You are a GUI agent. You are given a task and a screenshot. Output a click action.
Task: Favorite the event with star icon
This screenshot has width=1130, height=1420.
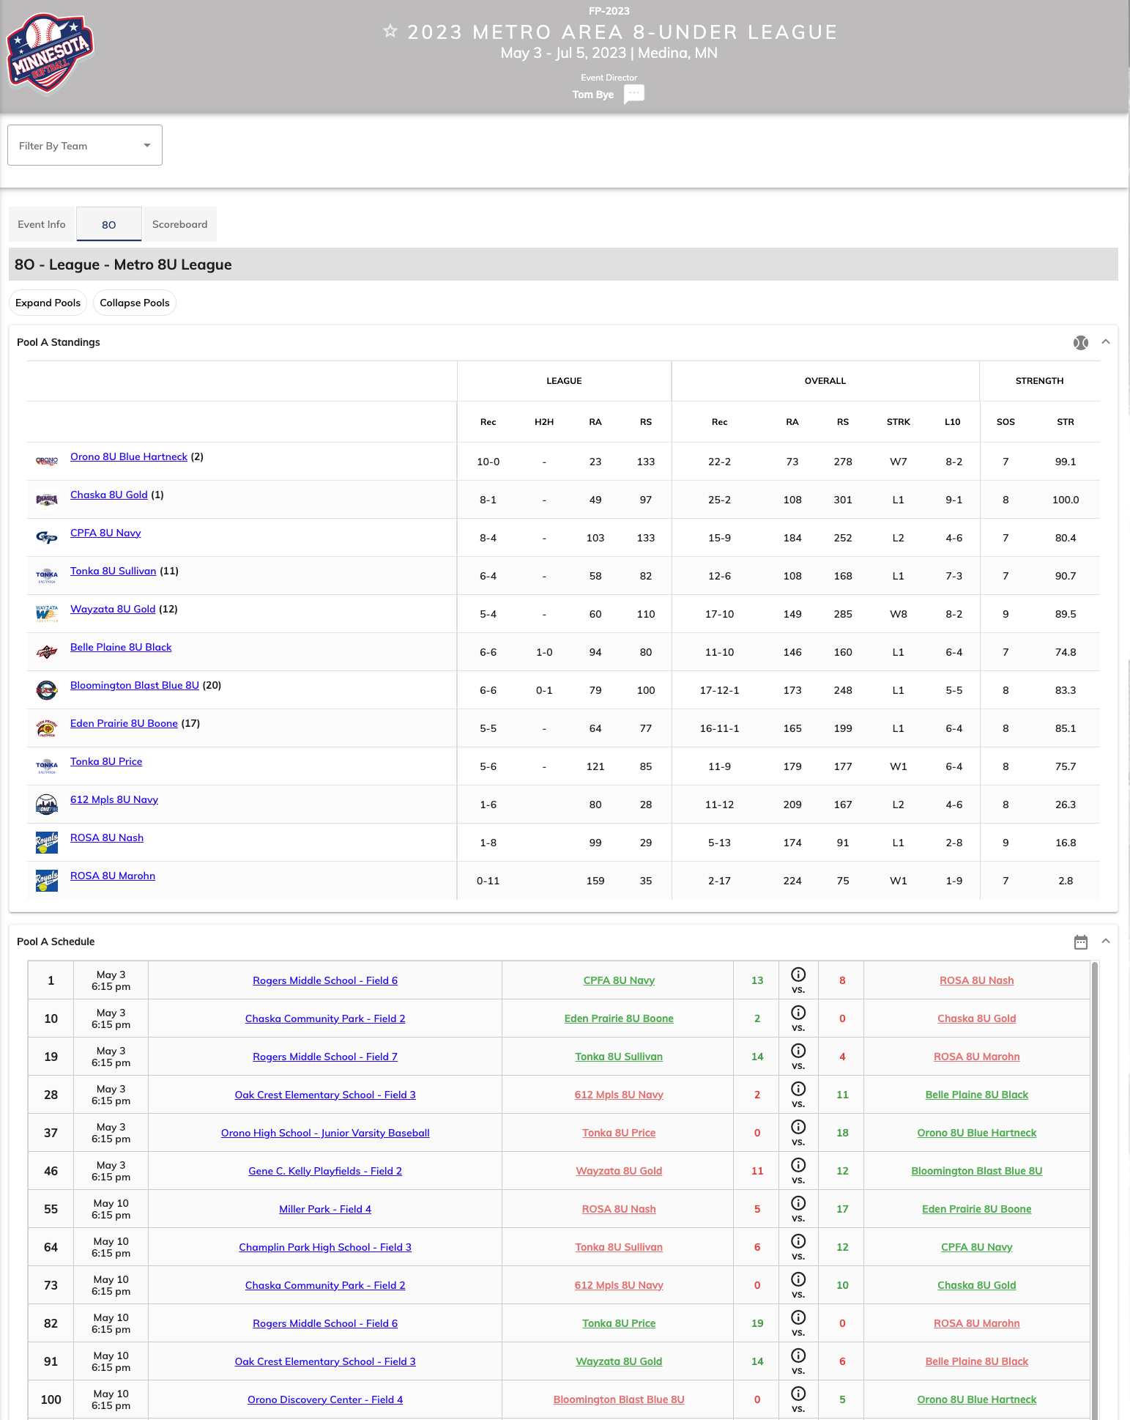click(x=390, y=31)
